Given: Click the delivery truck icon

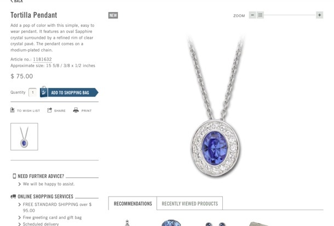Looking at the screenshot, I should (x=13, y=197).
